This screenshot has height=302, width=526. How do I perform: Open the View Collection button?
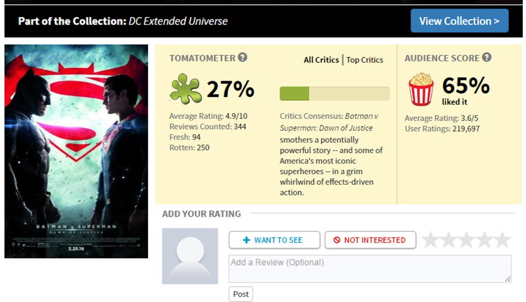[x=459, y=21]
